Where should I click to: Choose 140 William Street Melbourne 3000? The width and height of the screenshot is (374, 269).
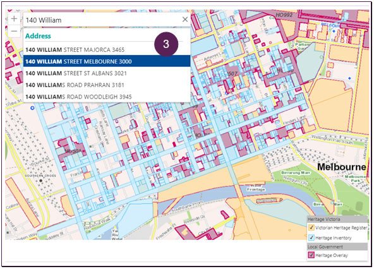[x=107, y=61]
